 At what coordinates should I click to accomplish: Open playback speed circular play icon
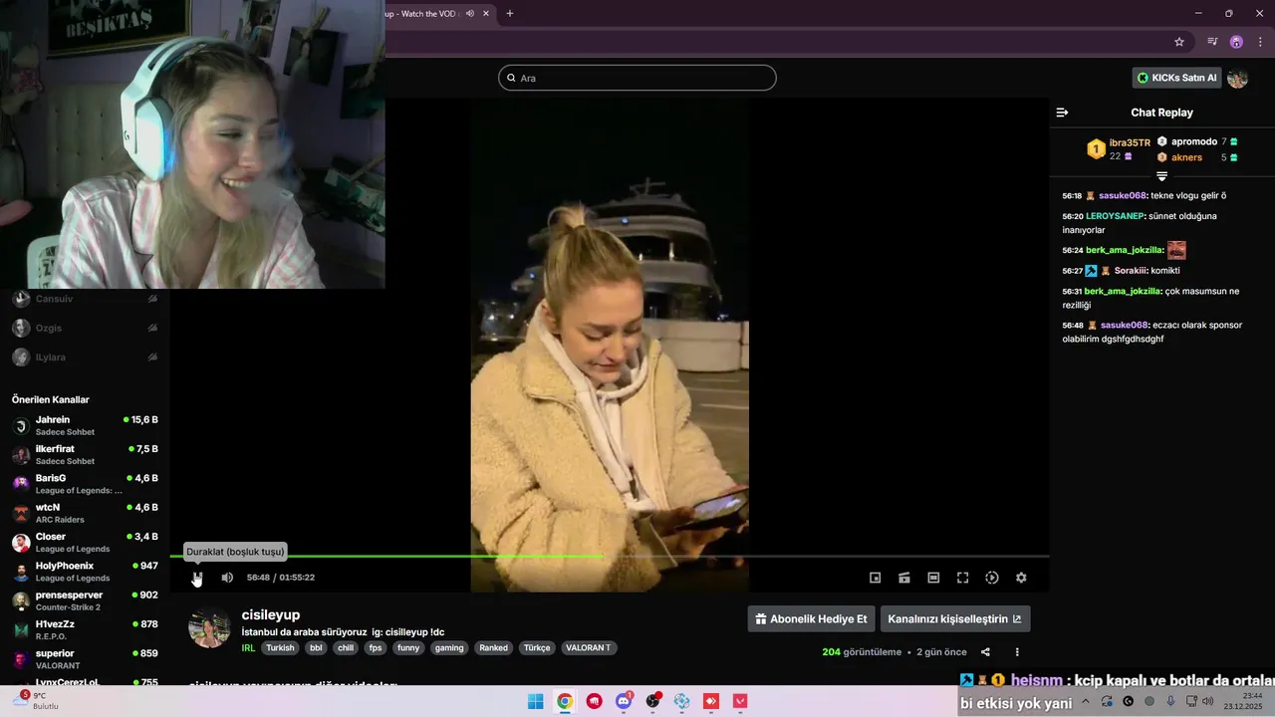point(992,578)
